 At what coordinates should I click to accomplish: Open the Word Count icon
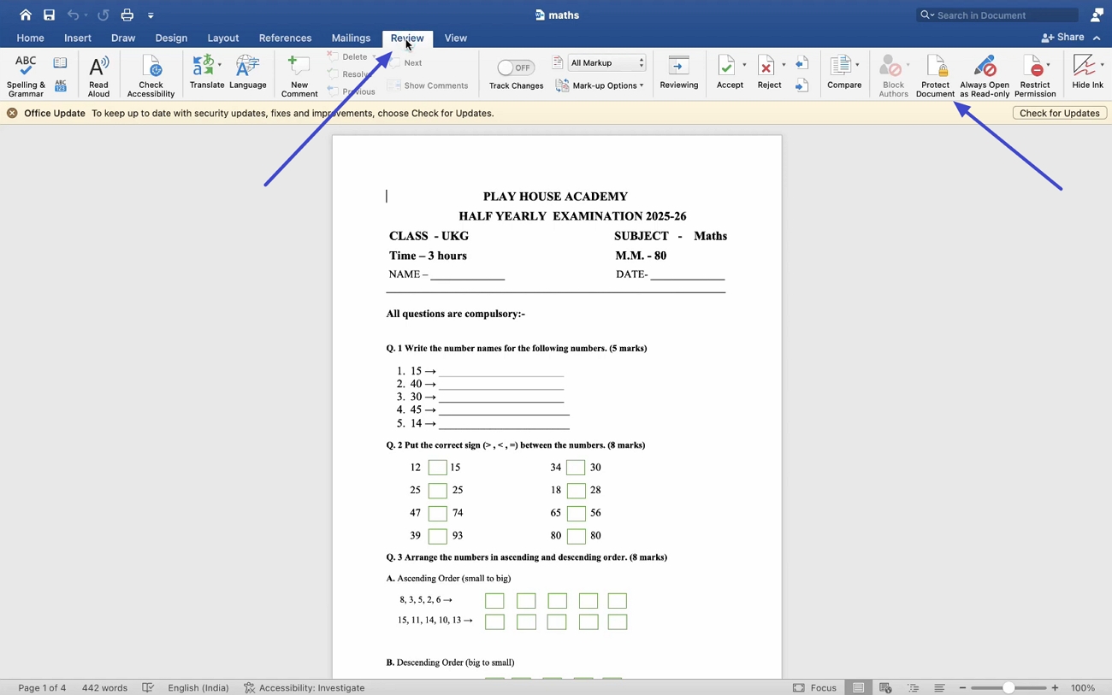point(60,85)
